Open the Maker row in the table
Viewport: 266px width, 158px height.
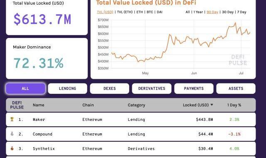click(x=131, y=119)
